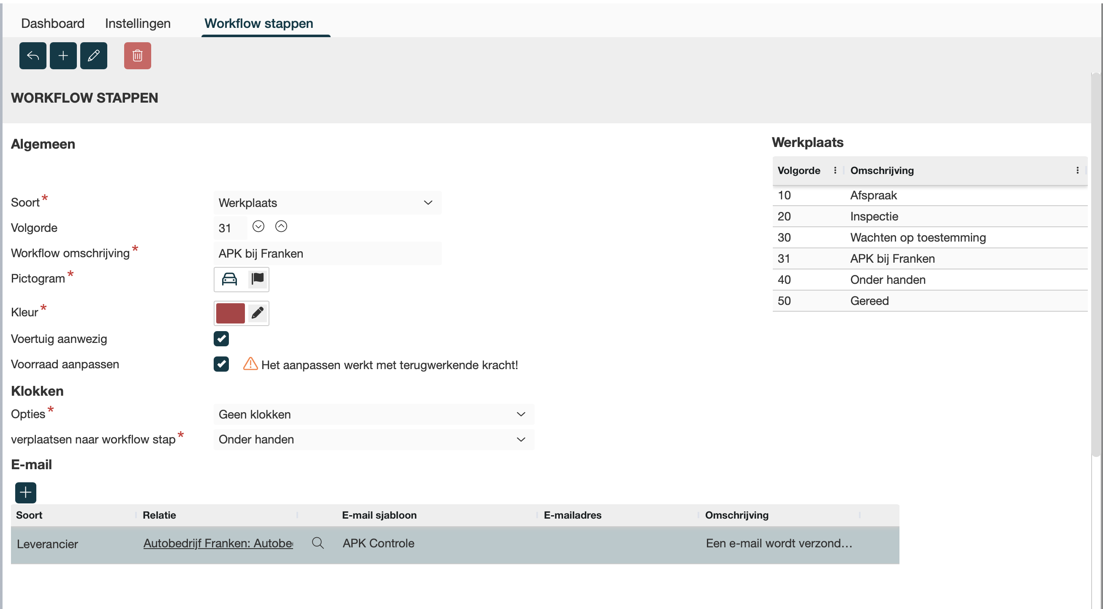Switch to the Dashboard tab

(53, 23)
